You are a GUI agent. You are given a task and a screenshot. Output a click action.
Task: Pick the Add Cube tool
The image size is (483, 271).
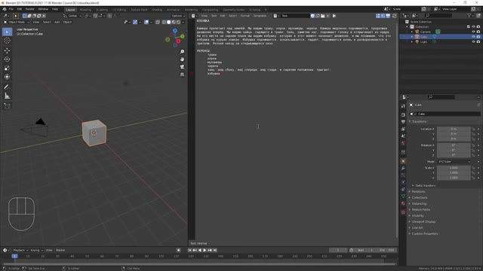(7, 106)
